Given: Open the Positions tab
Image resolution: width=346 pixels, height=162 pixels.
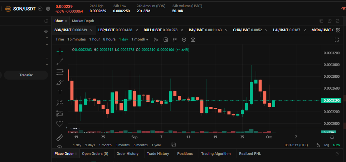Looking at the screenshot, I should click(x=185, y=154).
